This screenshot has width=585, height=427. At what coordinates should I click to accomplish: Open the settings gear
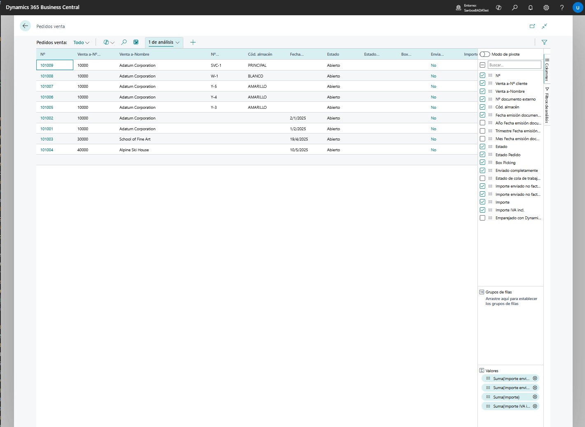tap(546, 7)
